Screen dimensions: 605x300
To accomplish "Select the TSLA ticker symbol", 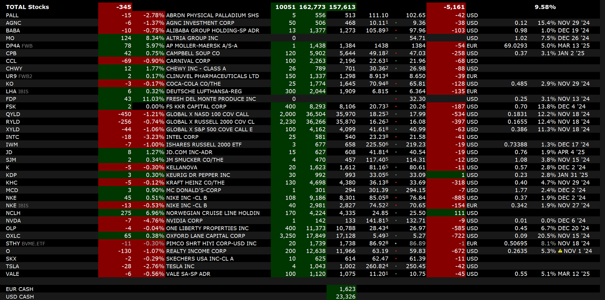I will click(x=12, y=266).
